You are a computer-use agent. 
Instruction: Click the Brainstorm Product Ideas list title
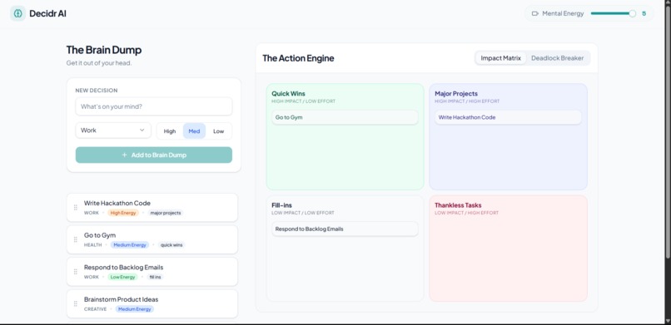point(121,299)
